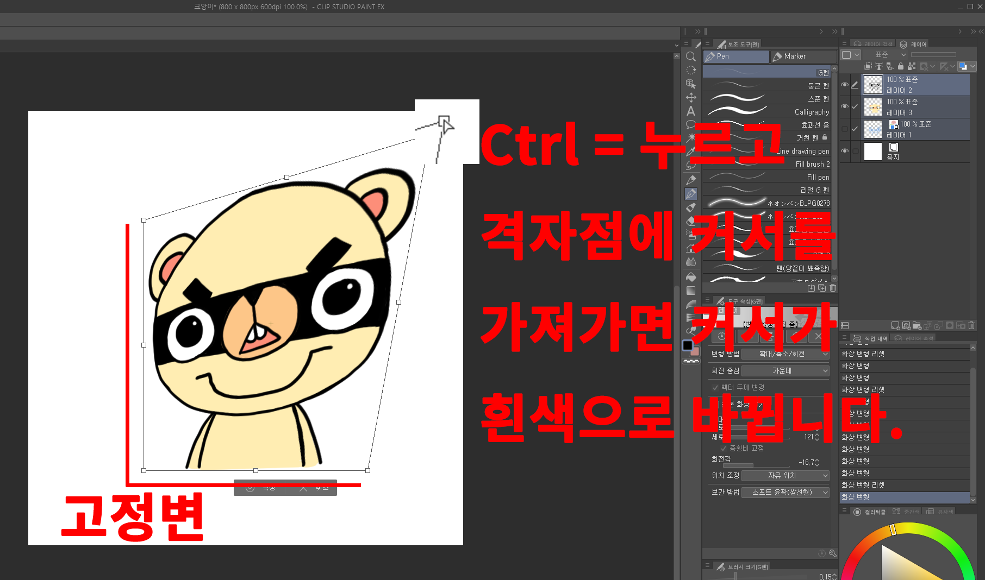Toggle 레이어 3 multi-select checkmark

click(855, 106)
